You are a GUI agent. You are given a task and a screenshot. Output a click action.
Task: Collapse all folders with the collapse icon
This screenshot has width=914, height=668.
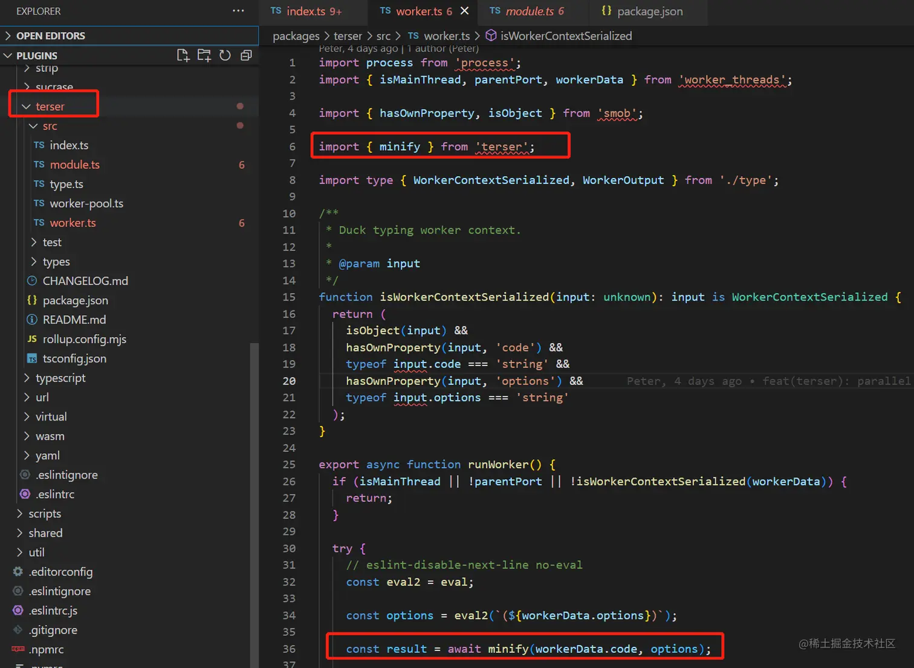[246, 56]
